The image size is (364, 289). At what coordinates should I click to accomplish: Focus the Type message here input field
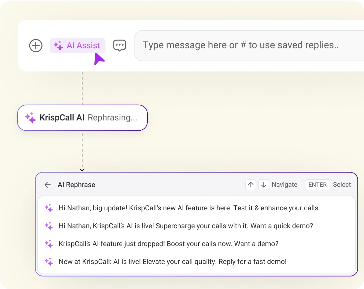(x=249, y=46)
